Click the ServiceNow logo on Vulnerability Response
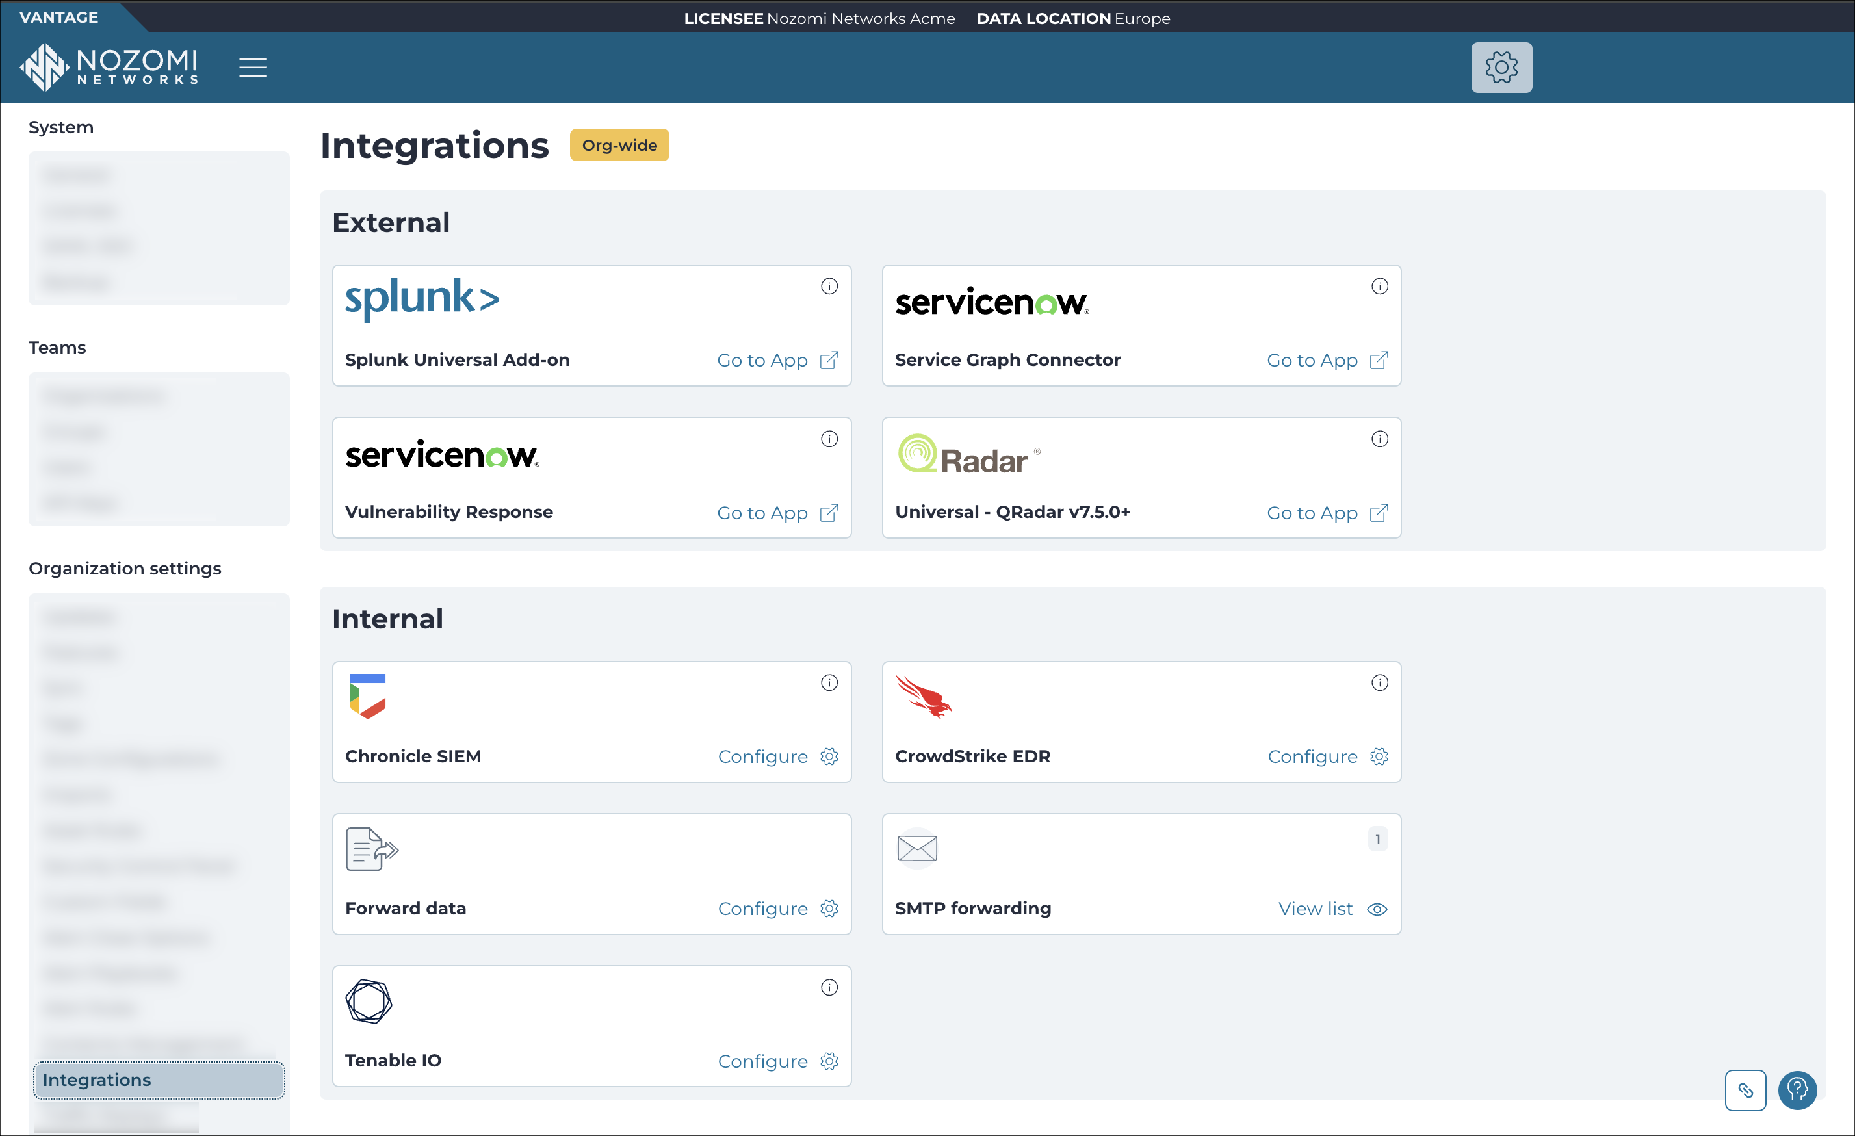 (x=442, y=454)
